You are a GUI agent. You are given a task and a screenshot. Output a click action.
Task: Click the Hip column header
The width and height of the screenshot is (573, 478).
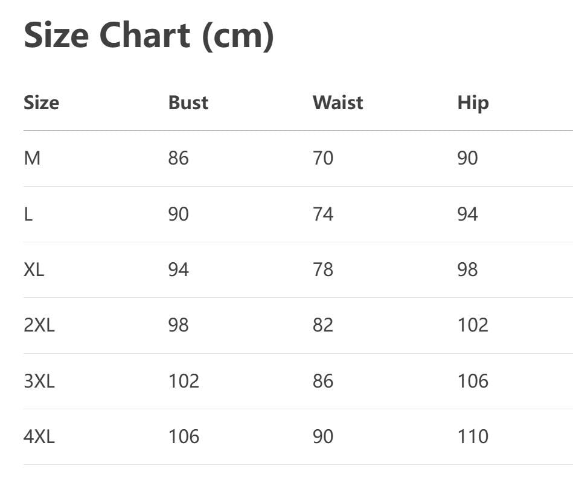[473, 102]
